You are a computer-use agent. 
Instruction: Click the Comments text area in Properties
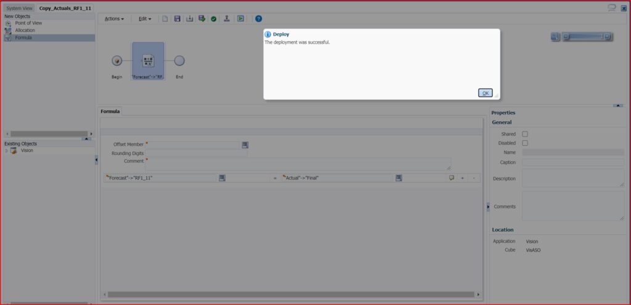pyautogui.click(x=573, y=206)
